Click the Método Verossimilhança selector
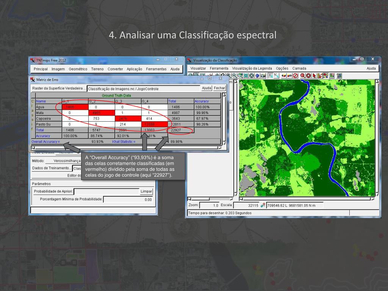Screen dimensions: 388x291 [x=63, y=161]
